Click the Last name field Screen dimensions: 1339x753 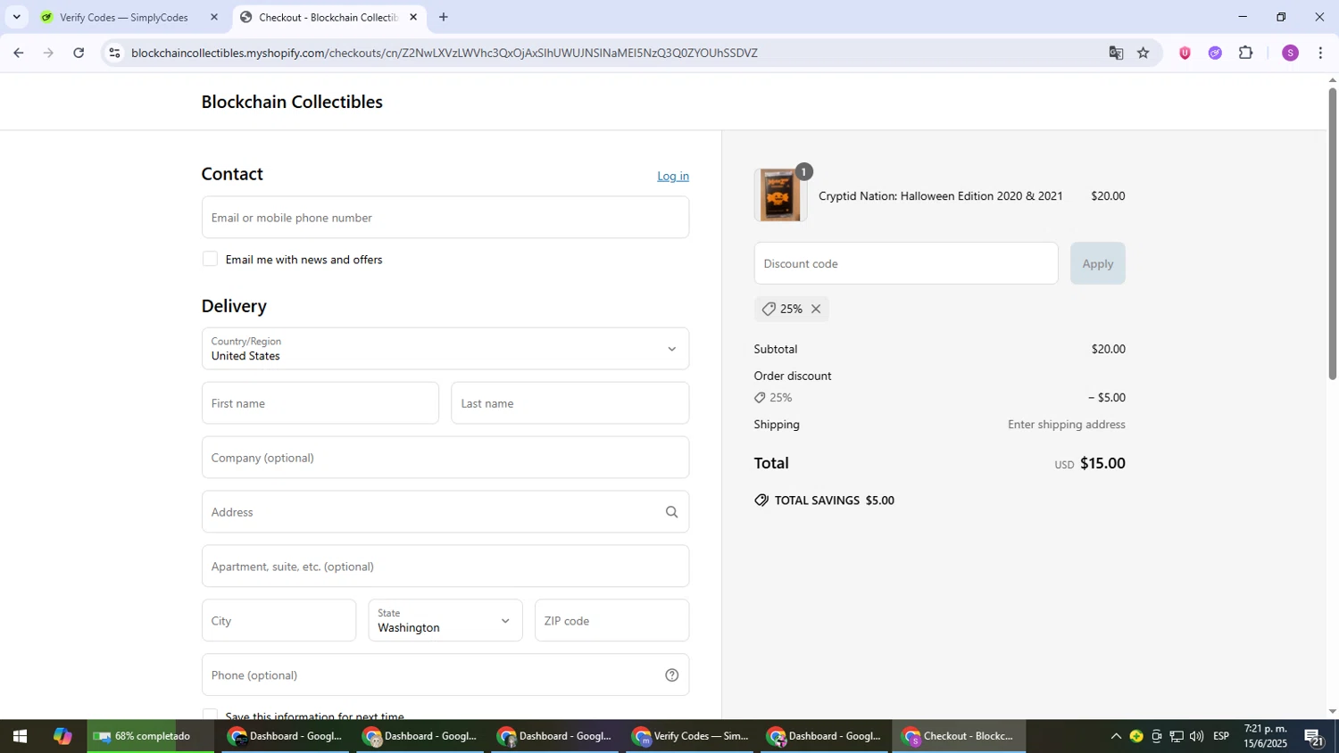point(570,403)
